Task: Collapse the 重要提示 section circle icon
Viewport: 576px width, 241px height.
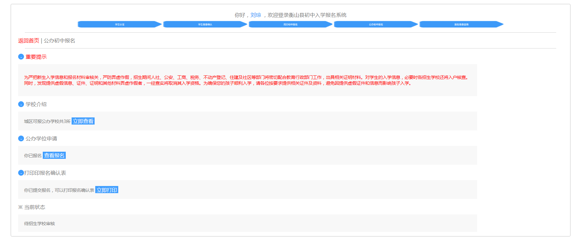Action: [21, 57]
